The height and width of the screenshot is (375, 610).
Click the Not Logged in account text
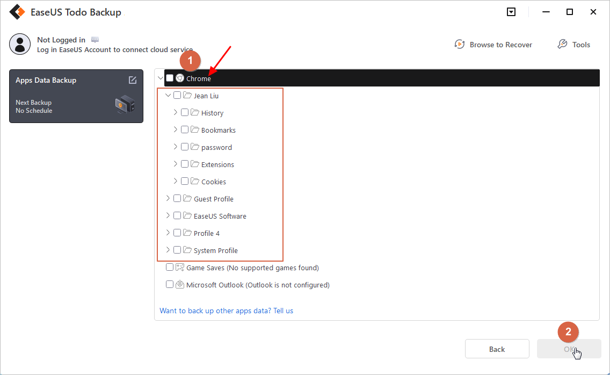pos(61,40)
